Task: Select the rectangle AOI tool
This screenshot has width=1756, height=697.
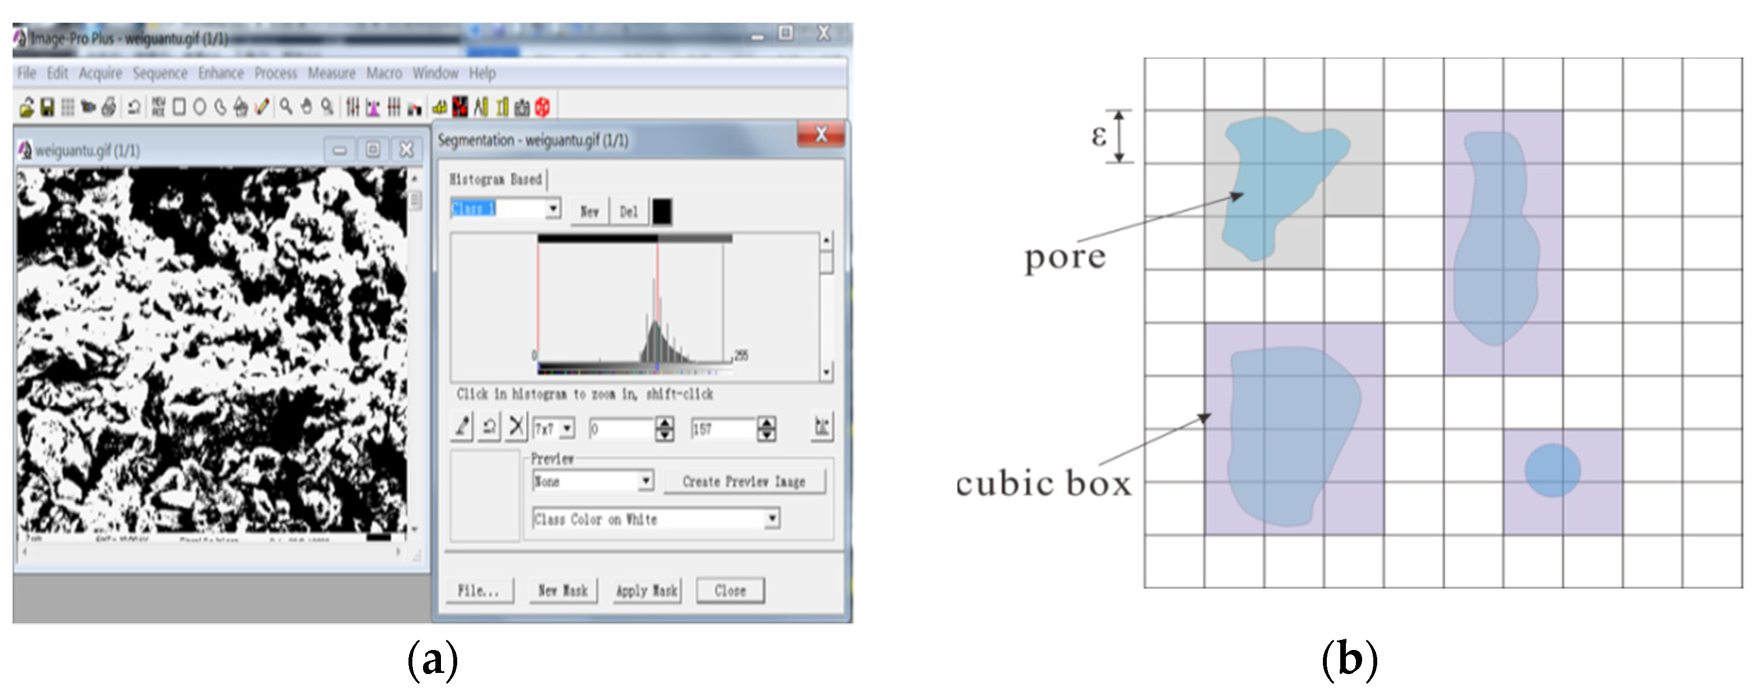Action: coord(179,107)
